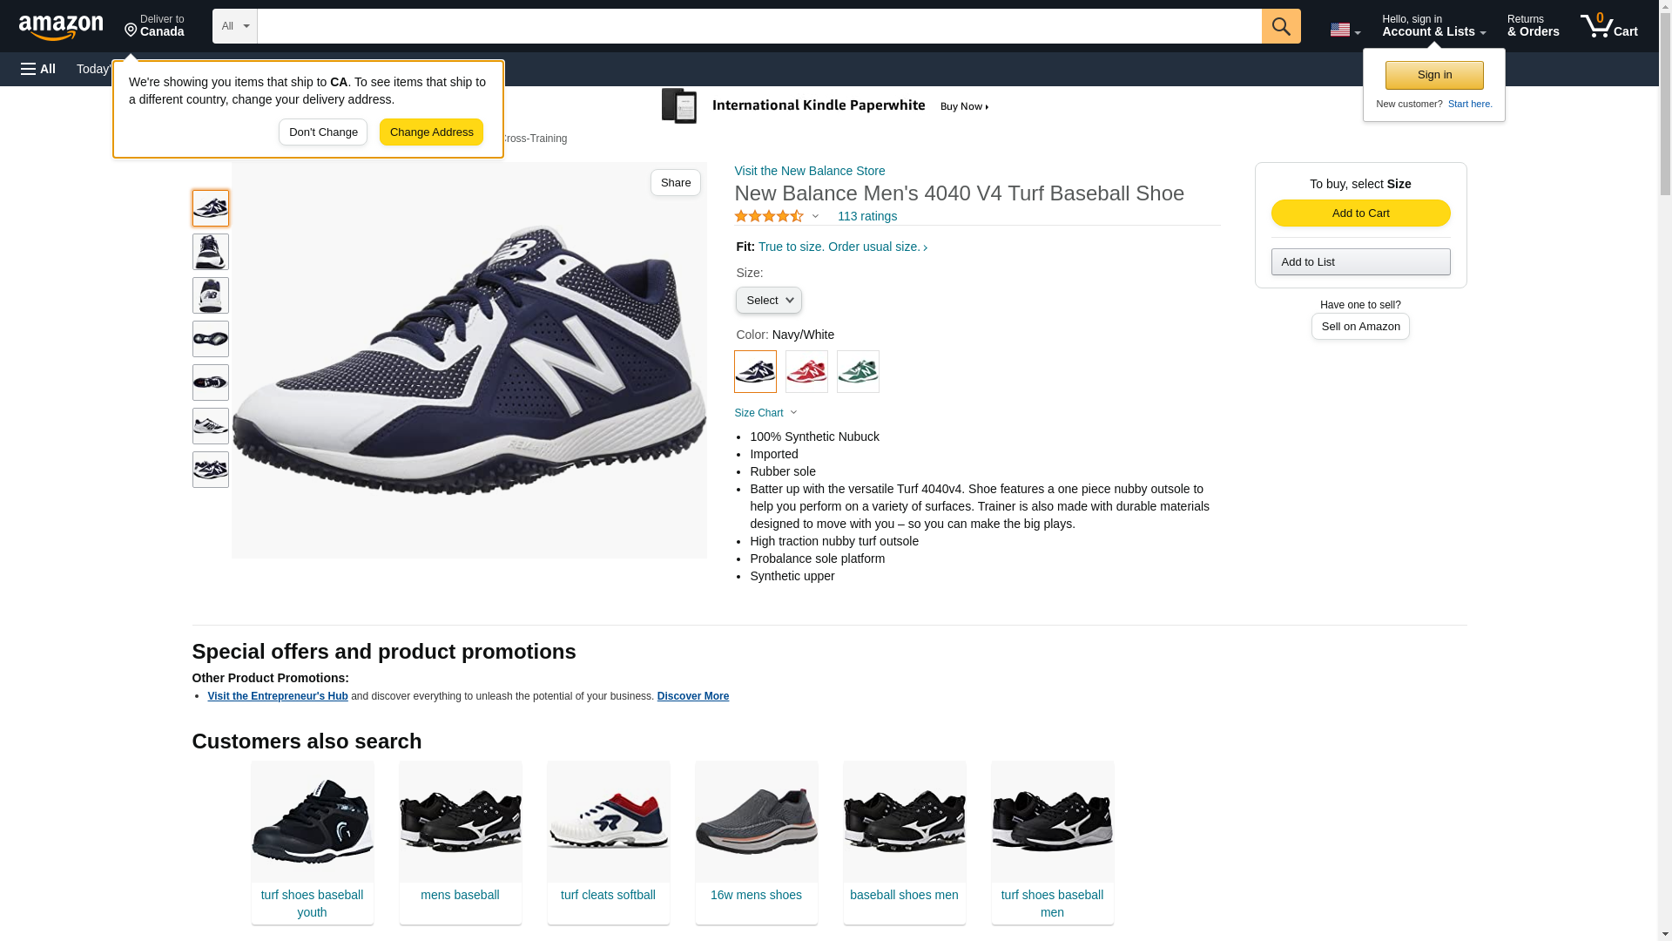Open the Size Select dropdown
1672x941 pixels.
pos(768,301)
